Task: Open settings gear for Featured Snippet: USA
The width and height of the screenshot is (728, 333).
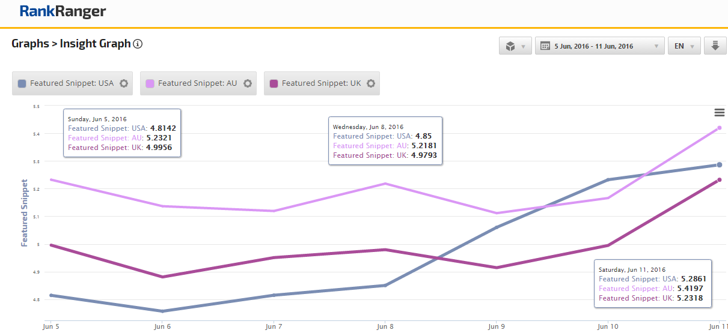Action: pos(124,83)
